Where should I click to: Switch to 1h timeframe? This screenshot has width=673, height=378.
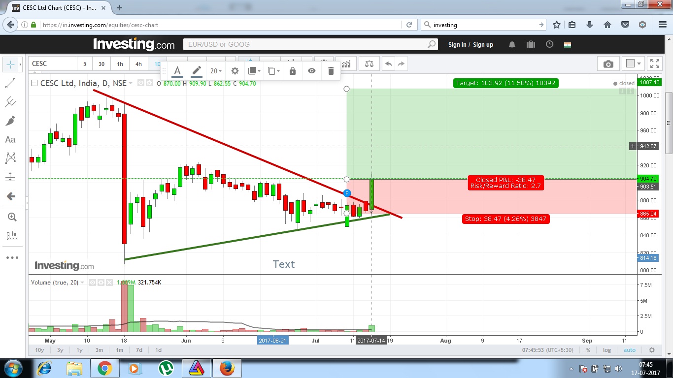point(120,64)
